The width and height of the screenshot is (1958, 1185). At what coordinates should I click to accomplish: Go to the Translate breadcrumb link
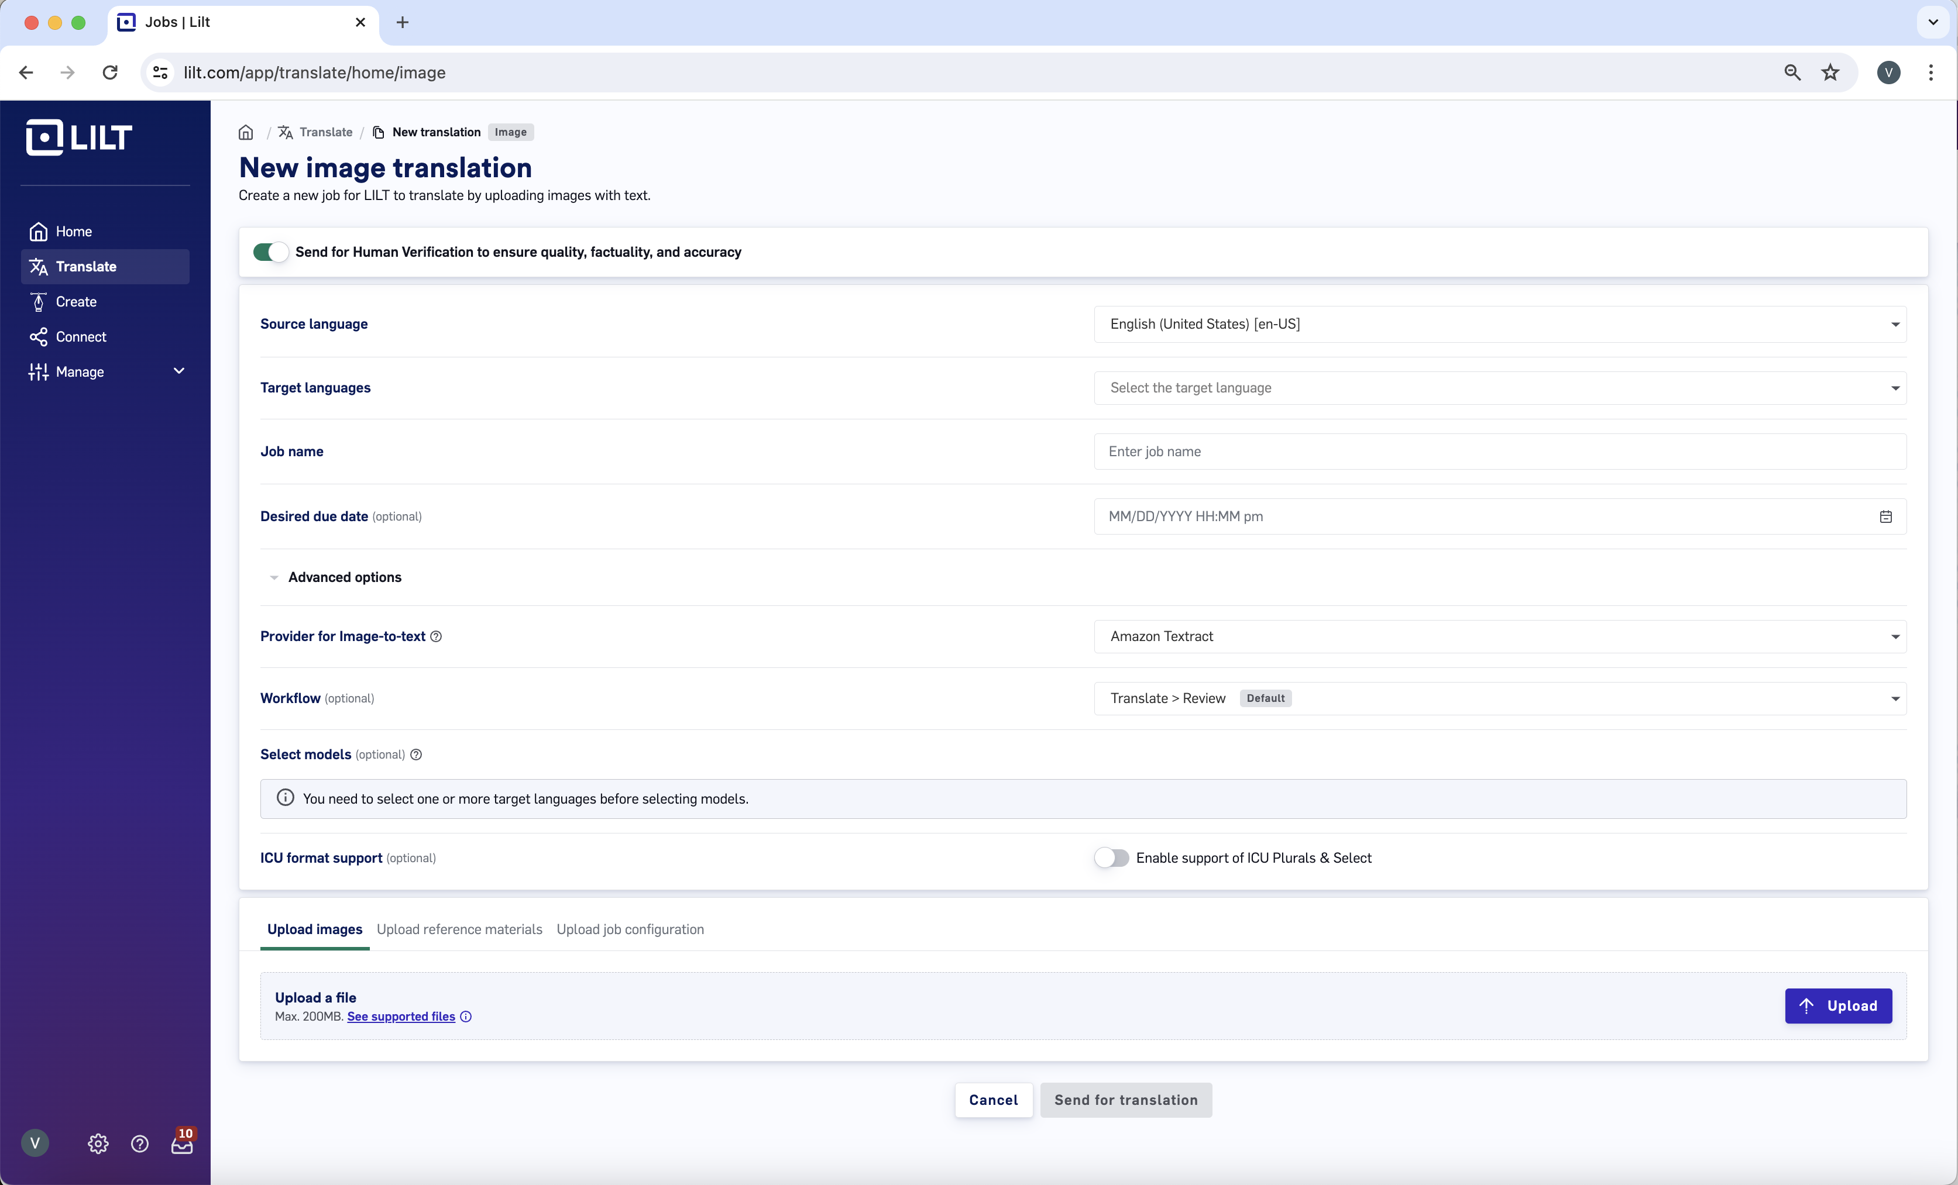315,132
